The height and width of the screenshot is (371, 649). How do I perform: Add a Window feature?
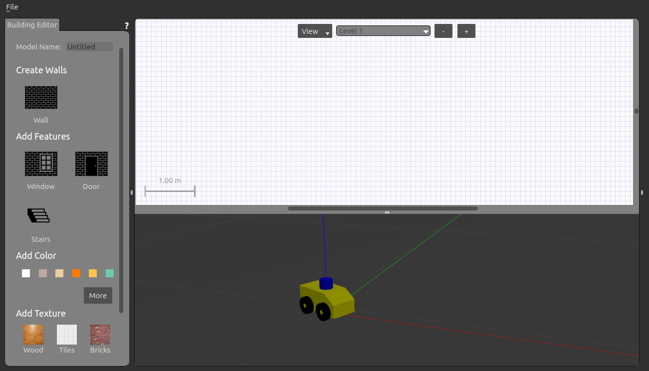(41, 164)
